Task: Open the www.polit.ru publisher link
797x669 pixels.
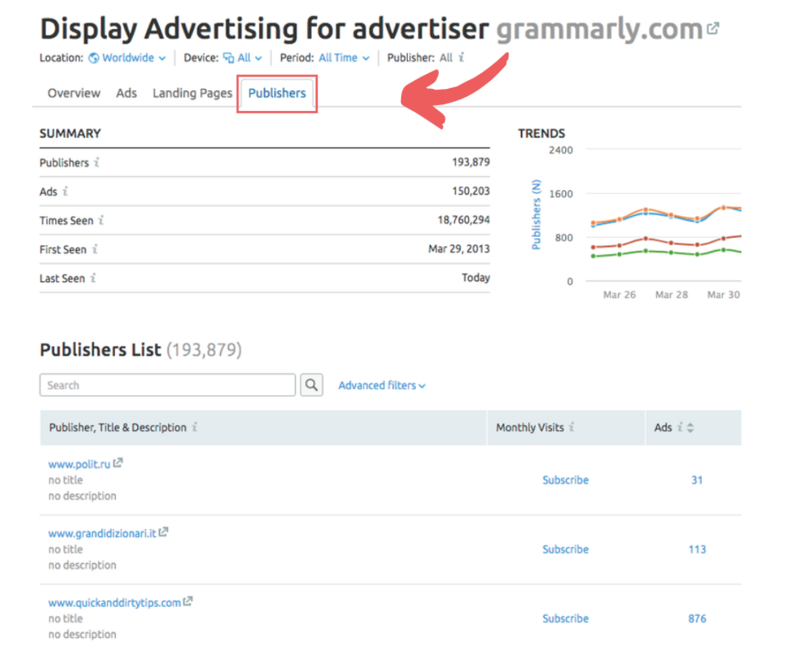Action: pyautogui.click(x=79, y=464)
